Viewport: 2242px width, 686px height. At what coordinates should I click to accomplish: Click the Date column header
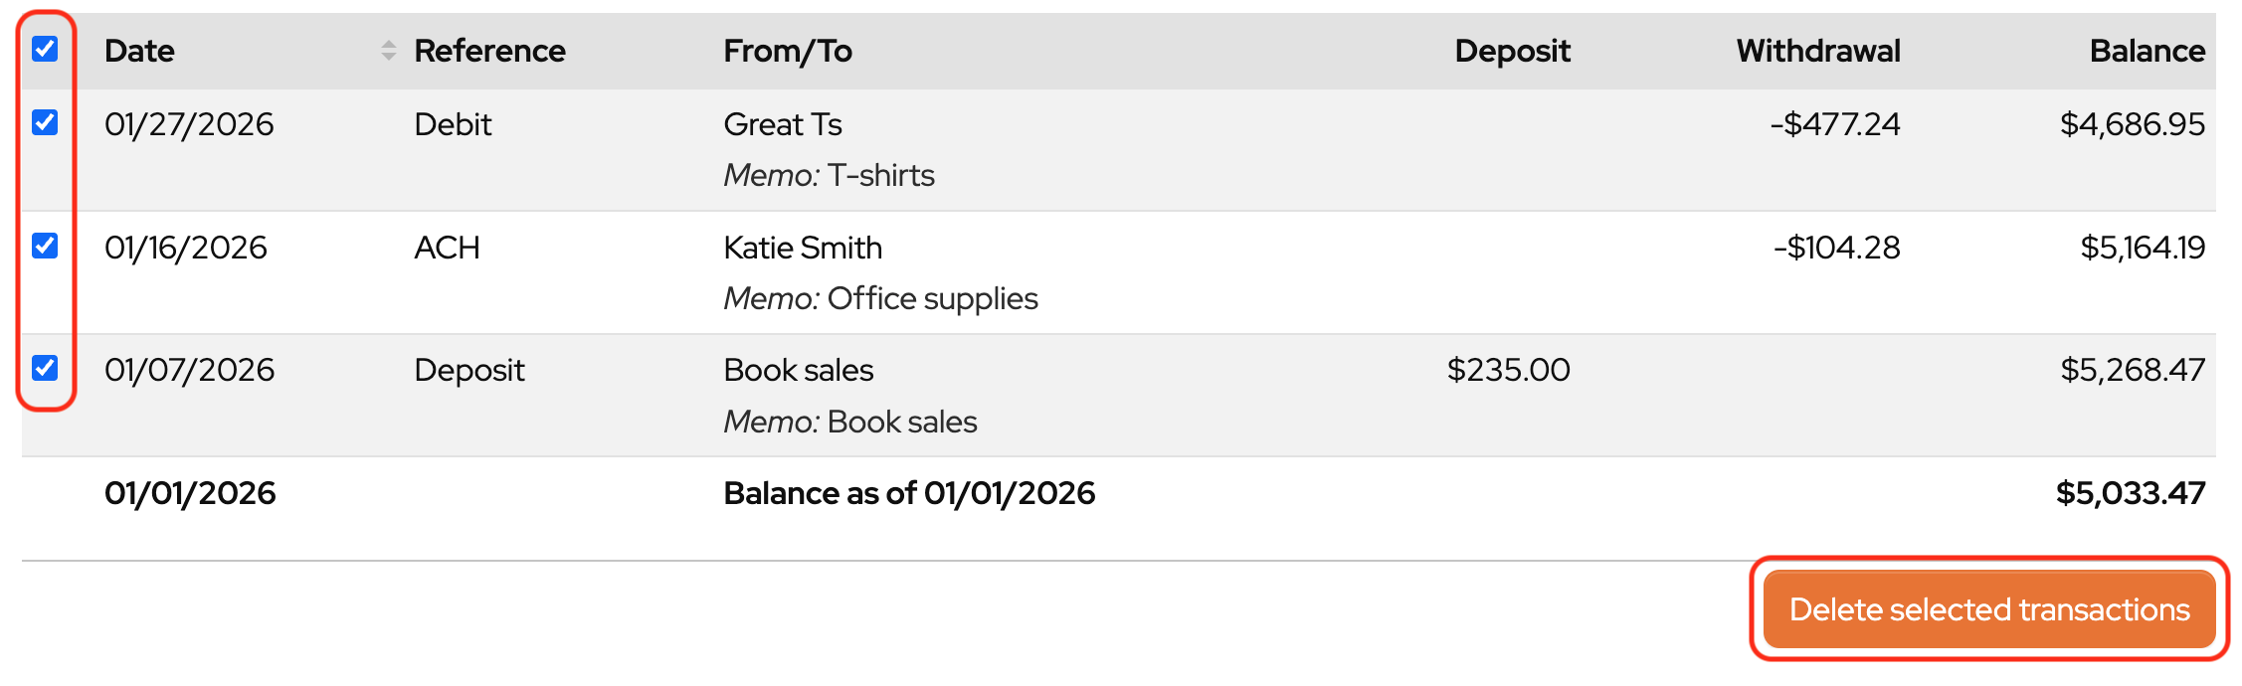coord(139,51)
